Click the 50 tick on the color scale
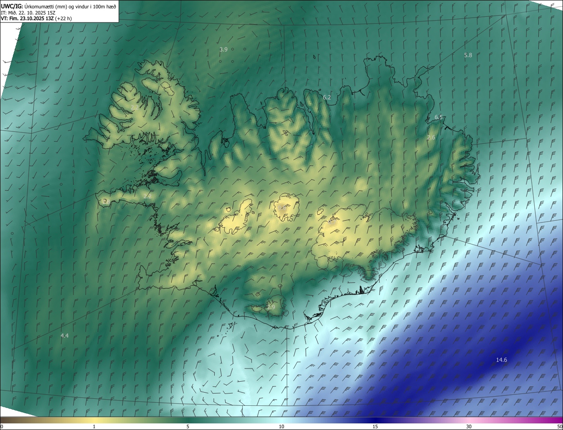 pos(559,426)
